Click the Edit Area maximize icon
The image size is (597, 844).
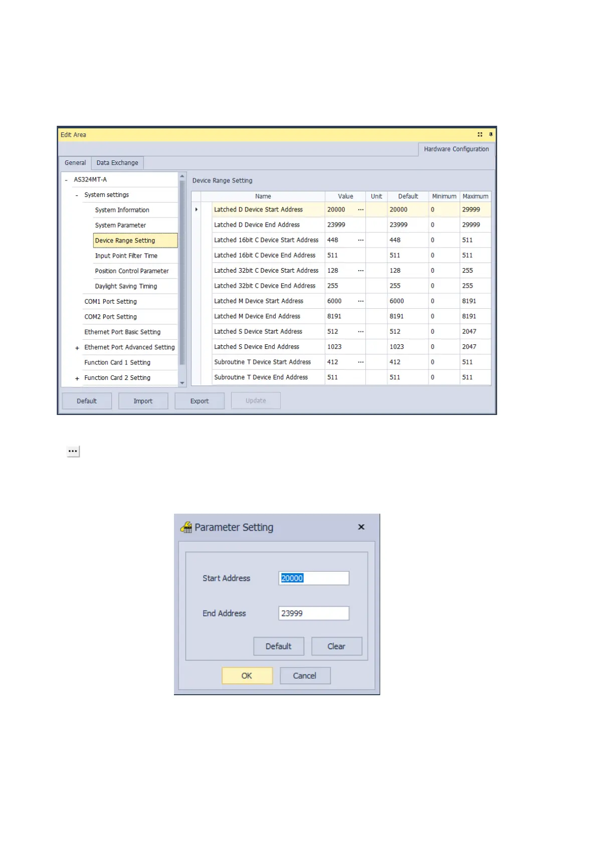pos(480,134)
